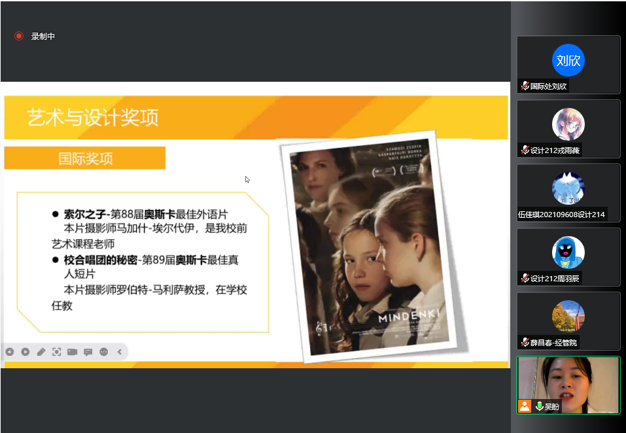The image size is (626, 433).
Task: Select 设计212周羽辰 blue character avatar
Action: click(x=568, y=252)
